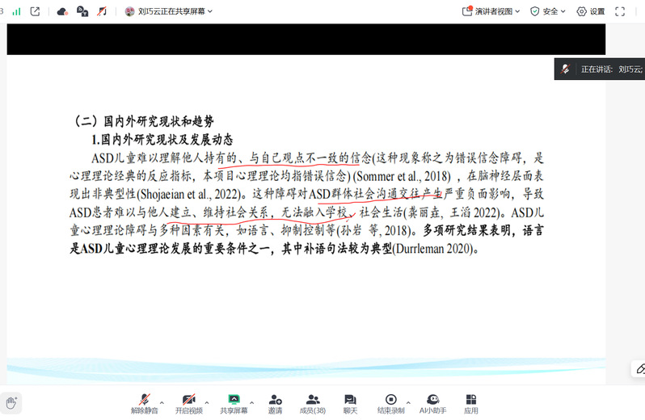645x420 pixels.
Task: Open the AI小助手 assistant
Action: (x=432, y=403)
